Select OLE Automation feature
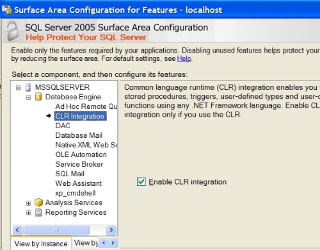Viewport: 320px width, 250px height. [x=81, y=154]
